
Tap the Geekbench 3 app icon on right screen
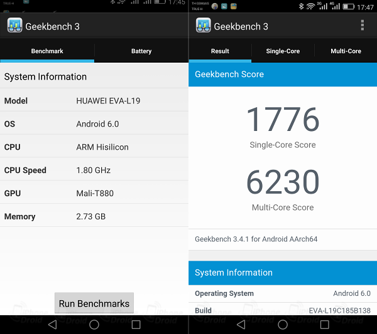pyautogui.click(x=203, y=25)
